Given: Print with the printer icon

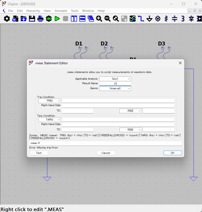Looking at the screenshot, I should click(x=40, y=19).
